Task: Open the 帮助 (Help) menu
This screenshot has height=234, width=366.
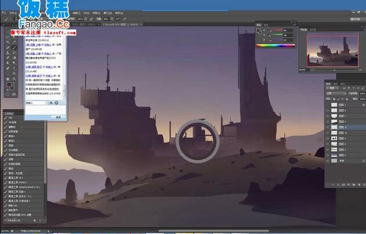Action: click(x=119, y=13)
